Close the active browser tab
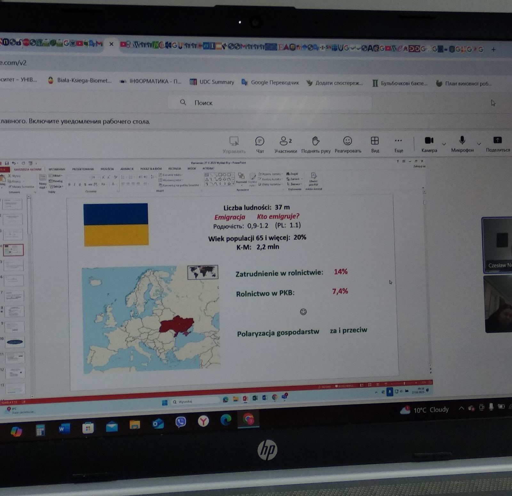 tap(111, 44)
